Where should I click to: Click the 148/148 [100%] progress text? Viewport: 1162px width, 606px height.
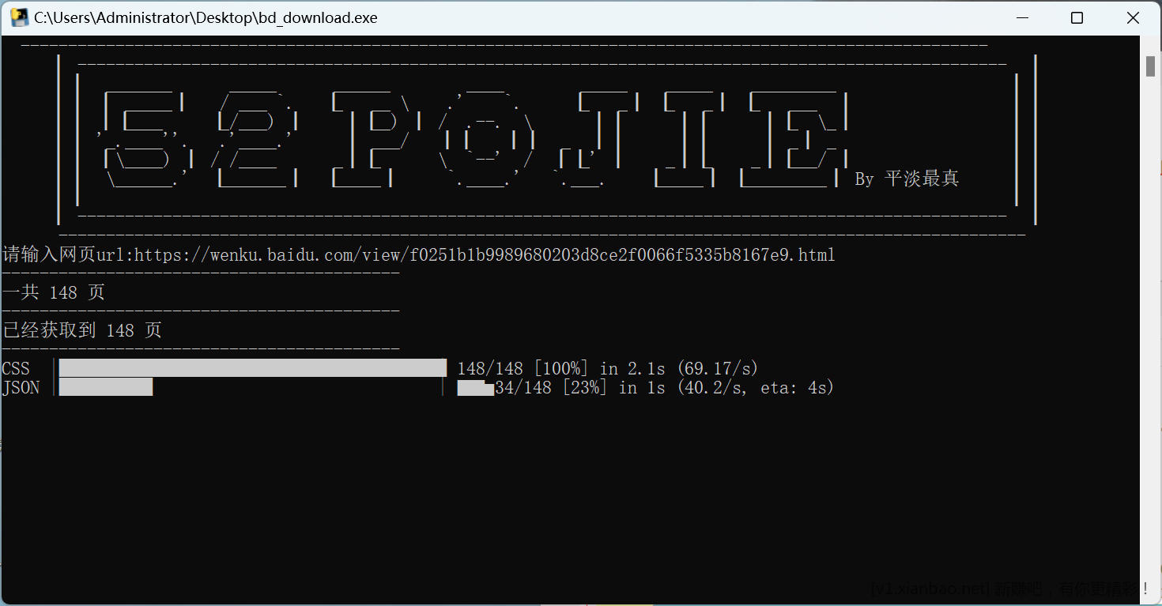point(522,369)
